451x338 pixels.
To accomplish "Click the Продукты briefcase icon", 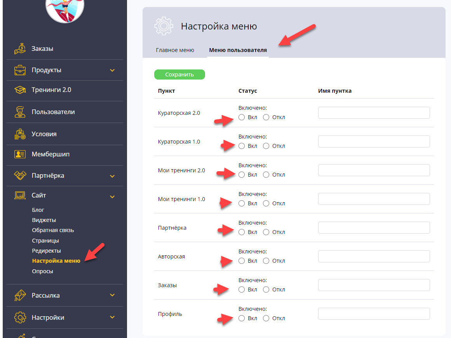I will 20,70.
